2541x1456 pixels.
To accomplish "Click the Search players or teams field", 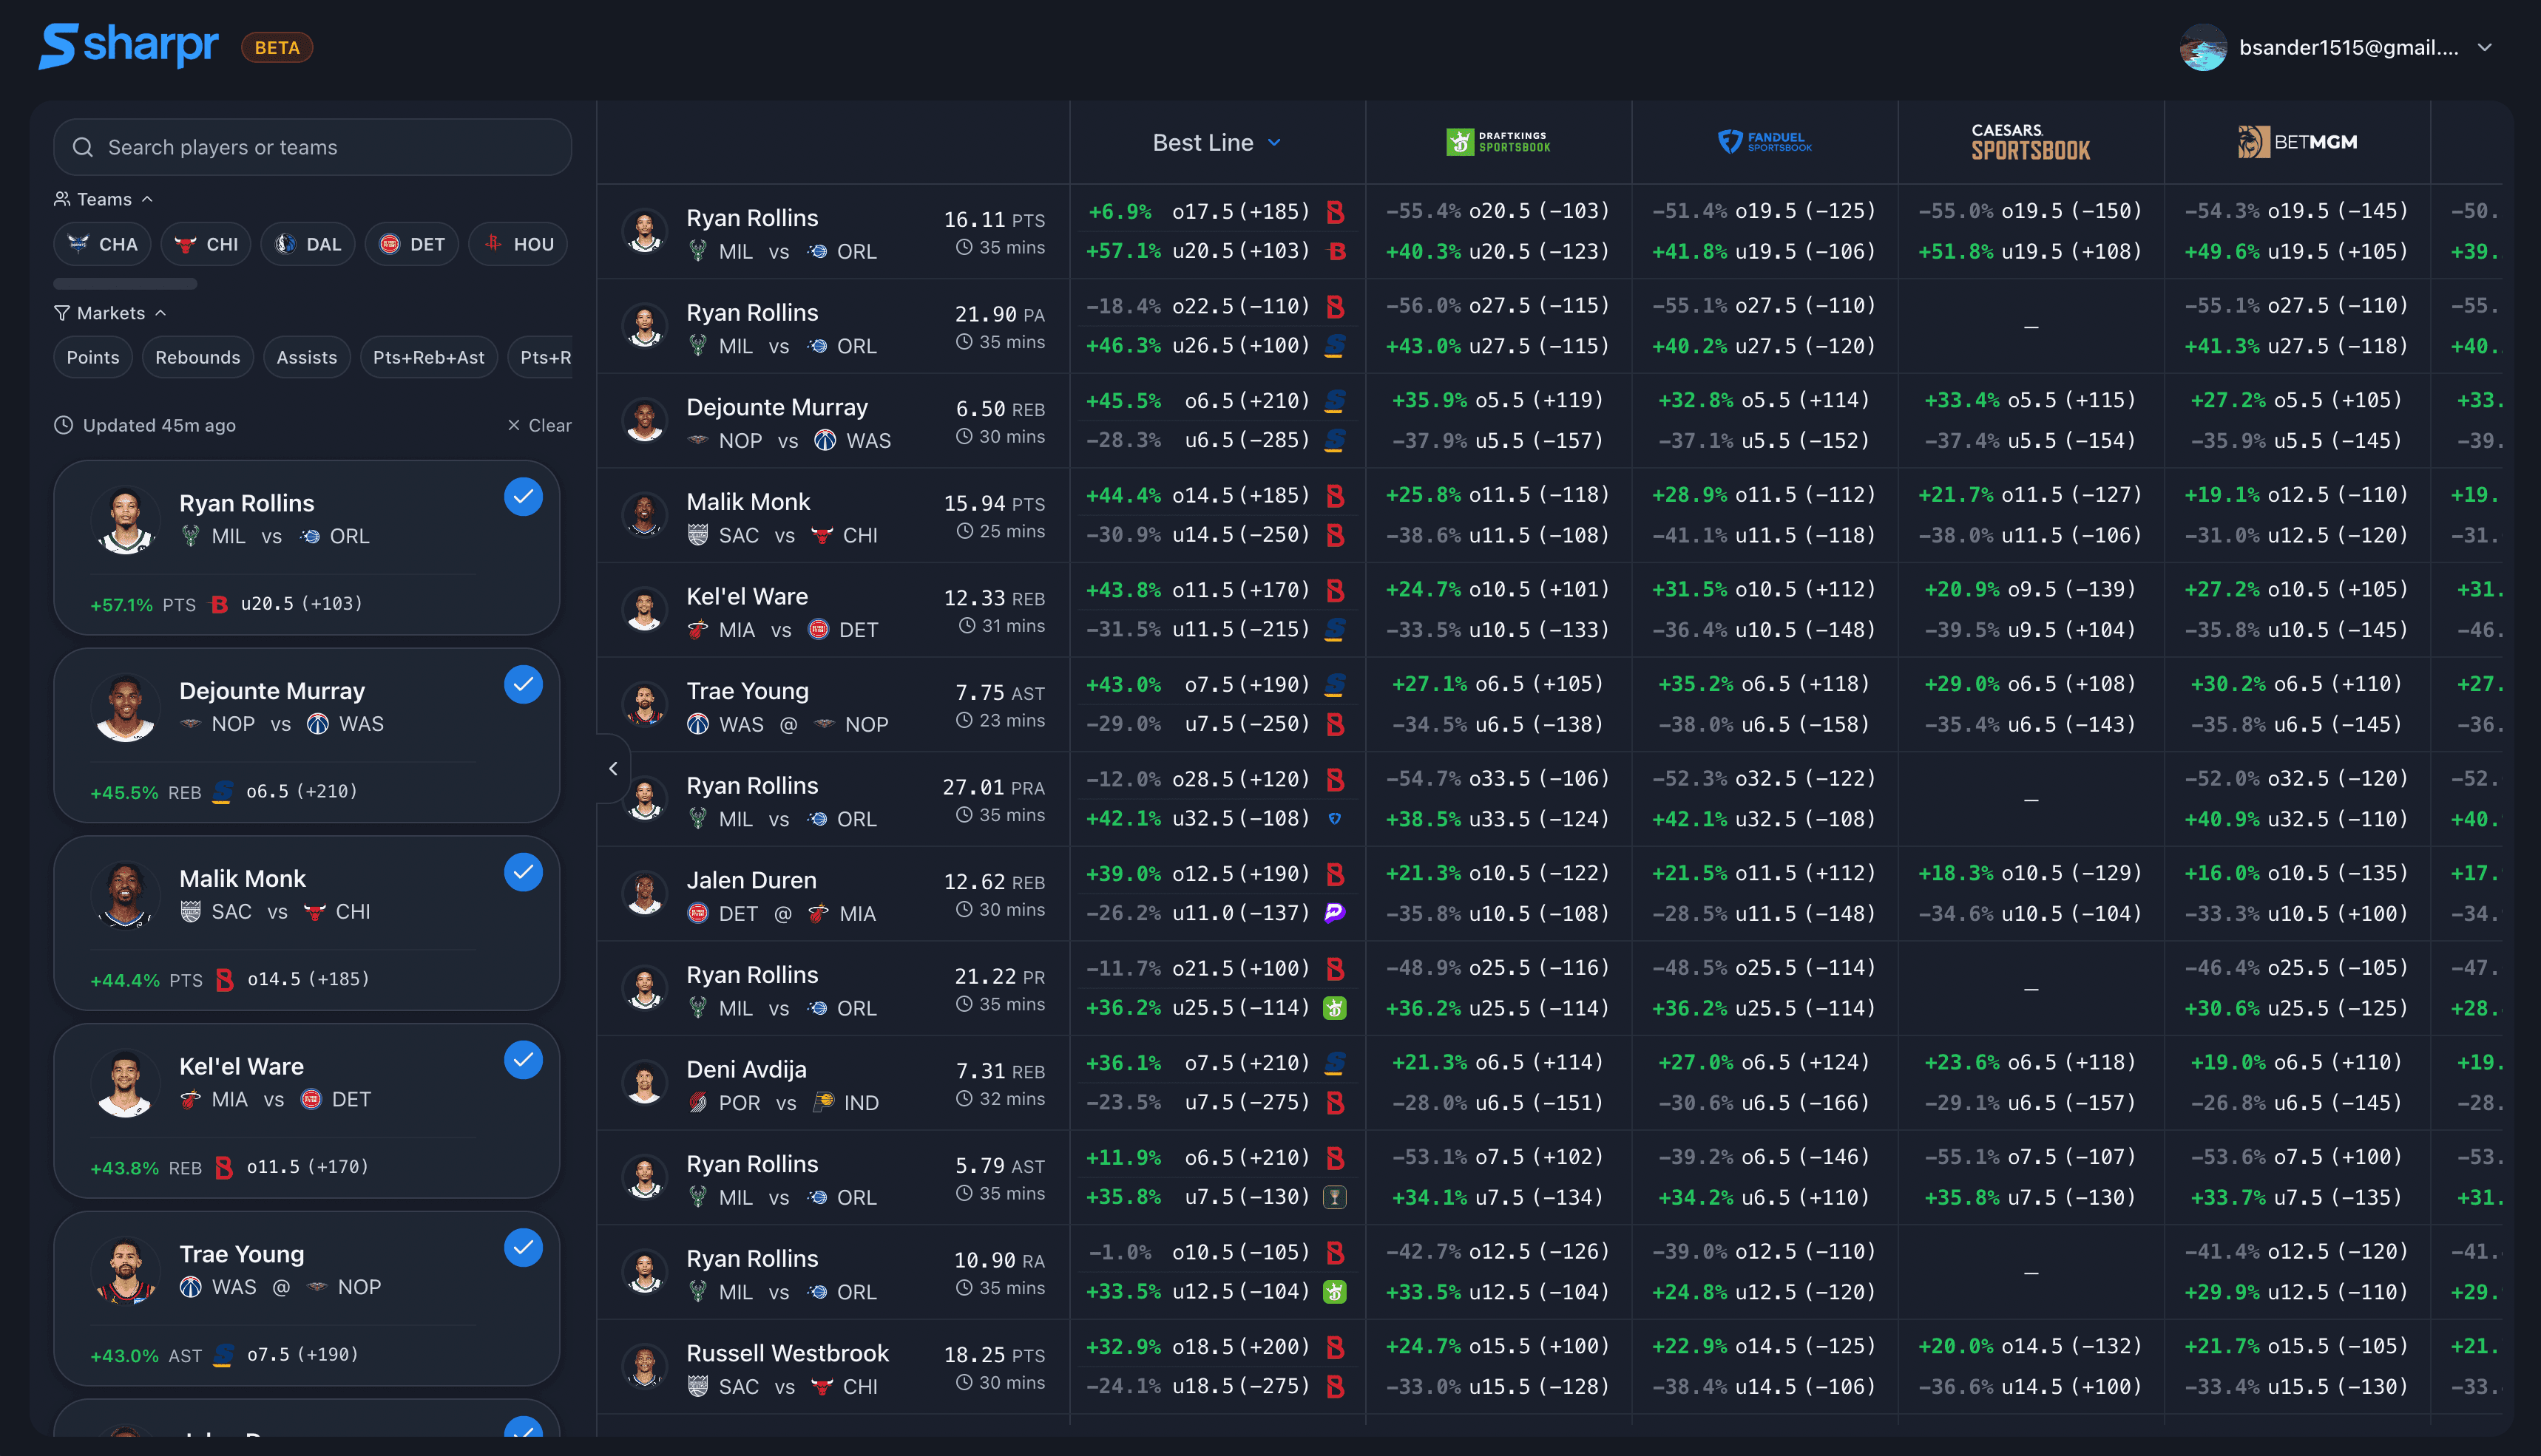I will [311, 147].
